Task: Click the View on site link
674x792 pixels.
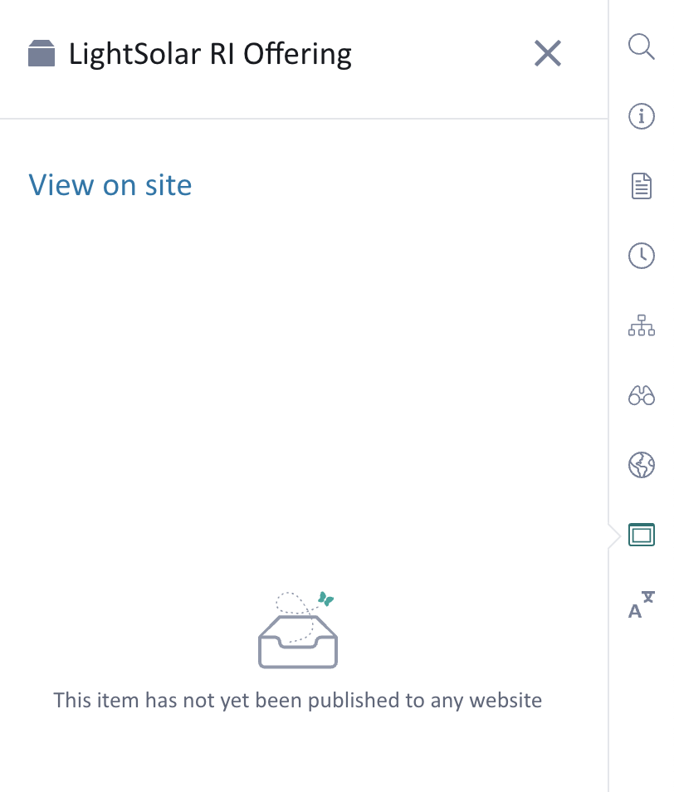Action: pyautogui.click(x=110, y=185)
